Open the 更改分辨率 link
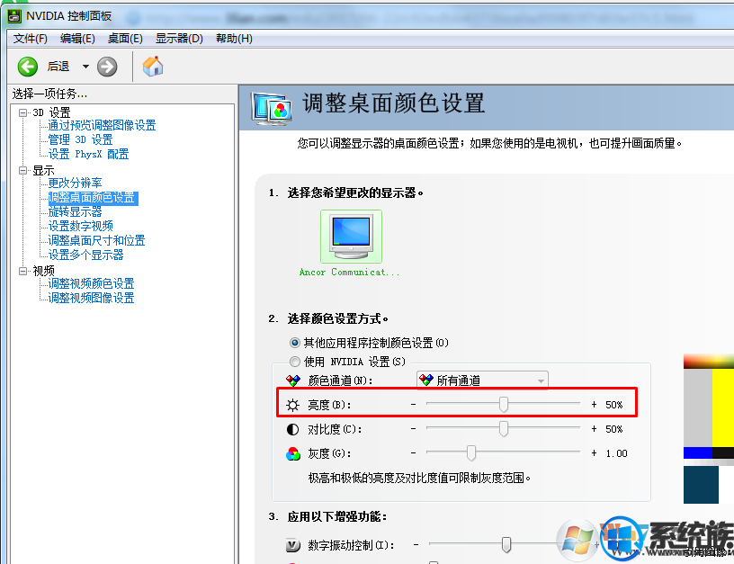This screenshot has height=564, width=734. point(75,183)
